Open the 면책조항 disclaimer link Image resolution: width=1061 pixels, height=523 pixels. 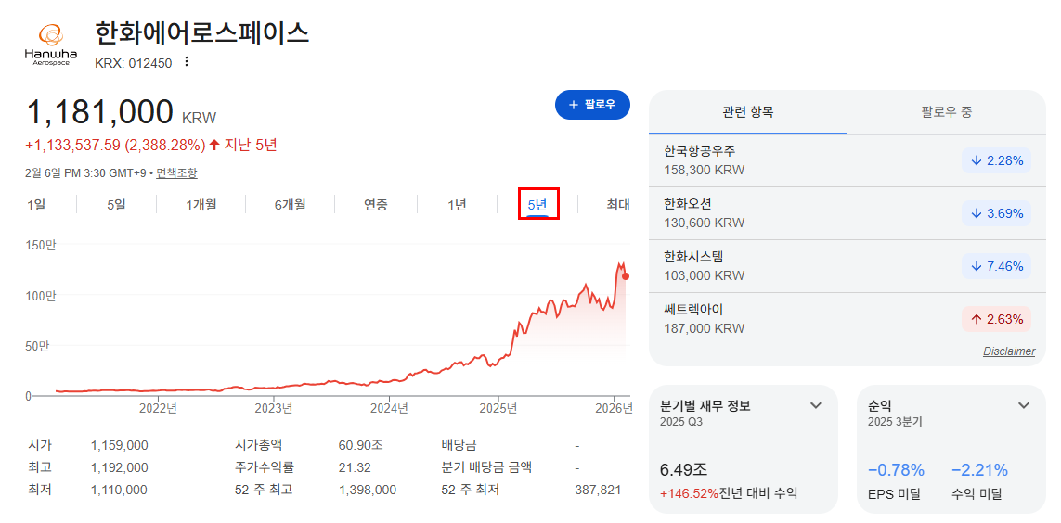pyautogui.click(x=176, y=173)
